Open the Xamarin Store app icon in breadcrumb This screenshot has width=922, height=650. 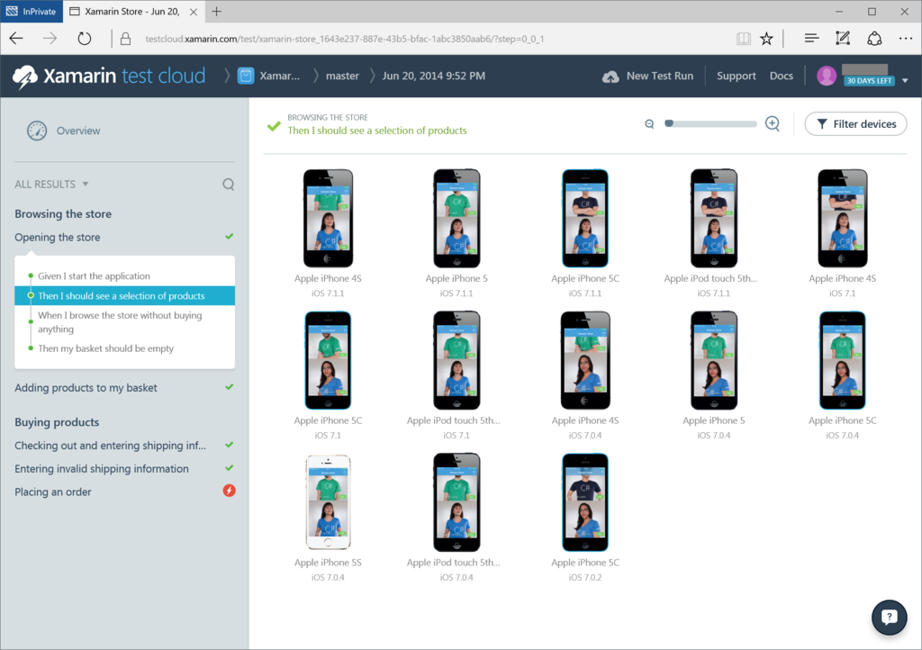246,76
